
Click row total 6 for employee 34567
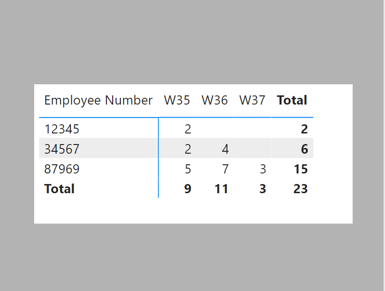coord(305,149)
